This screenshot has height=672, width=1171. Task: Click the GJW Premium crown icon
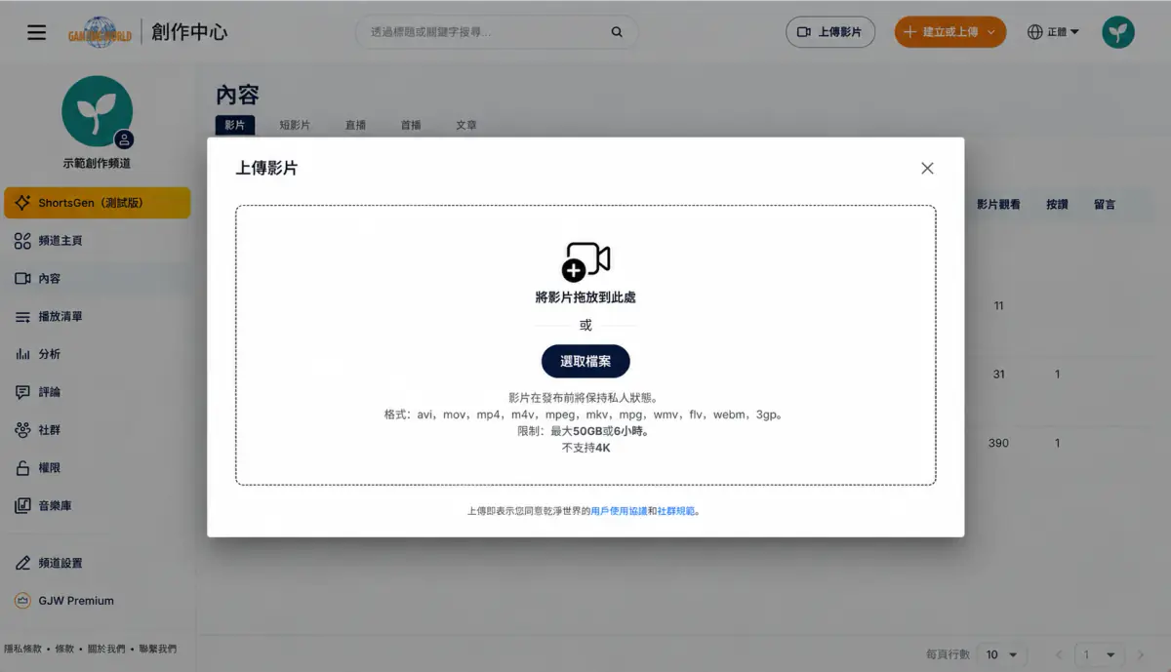click(x=22, y=601)
